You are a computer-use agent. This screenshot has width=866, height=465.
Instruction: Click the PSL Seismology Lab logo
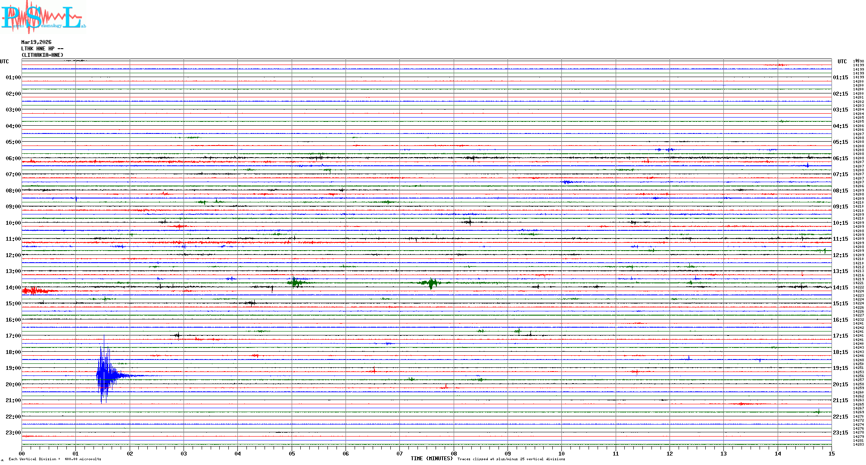tap(43, 17)
